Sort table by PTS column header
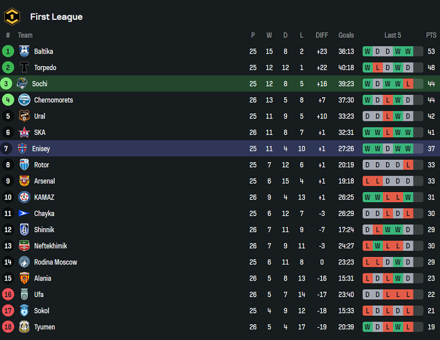 point(431,35)
